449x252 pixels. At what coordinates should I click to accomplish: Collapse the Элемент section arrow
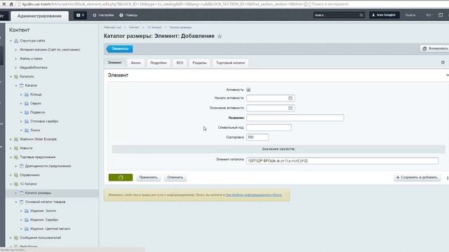[x=447, y=75]
